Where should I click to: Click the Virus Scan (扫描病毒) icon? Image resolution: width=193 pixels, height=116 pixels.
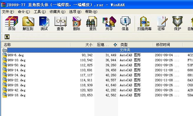[144, 23]
